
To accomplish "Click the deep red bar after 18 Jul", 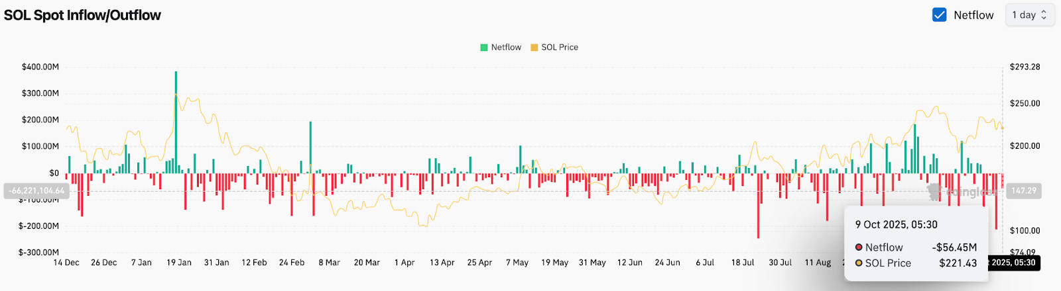I will [758, 205].
